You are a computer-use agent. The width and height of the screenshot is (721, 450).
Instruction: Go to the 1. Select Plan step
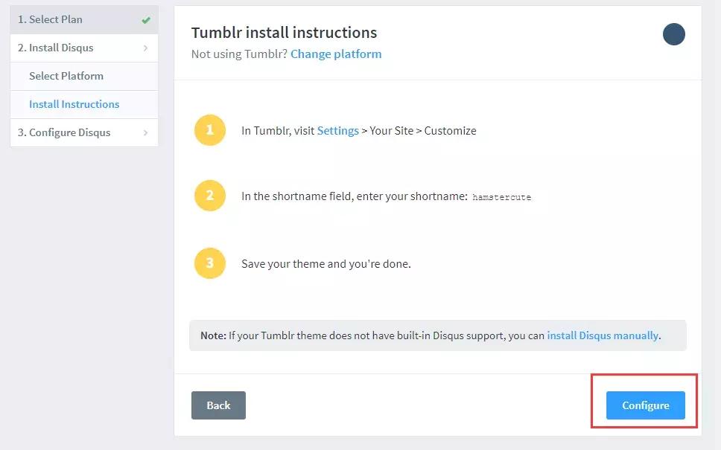[51, 19]
